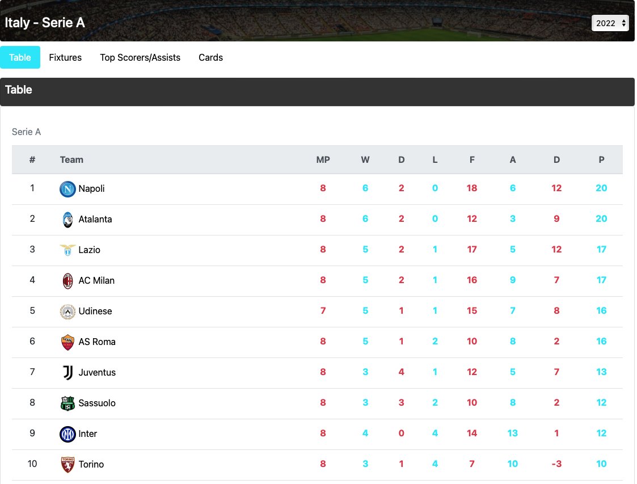Click the Atalanta club crest icon

pos(68,218)
